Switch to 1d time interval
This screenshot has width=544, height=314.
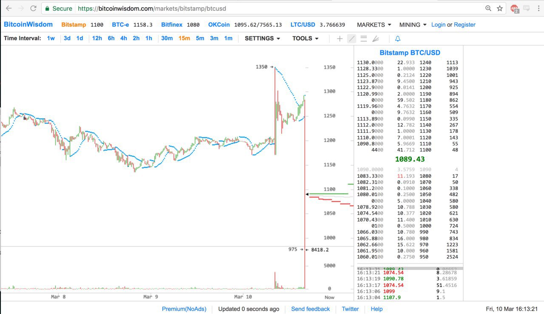(79, 38)
